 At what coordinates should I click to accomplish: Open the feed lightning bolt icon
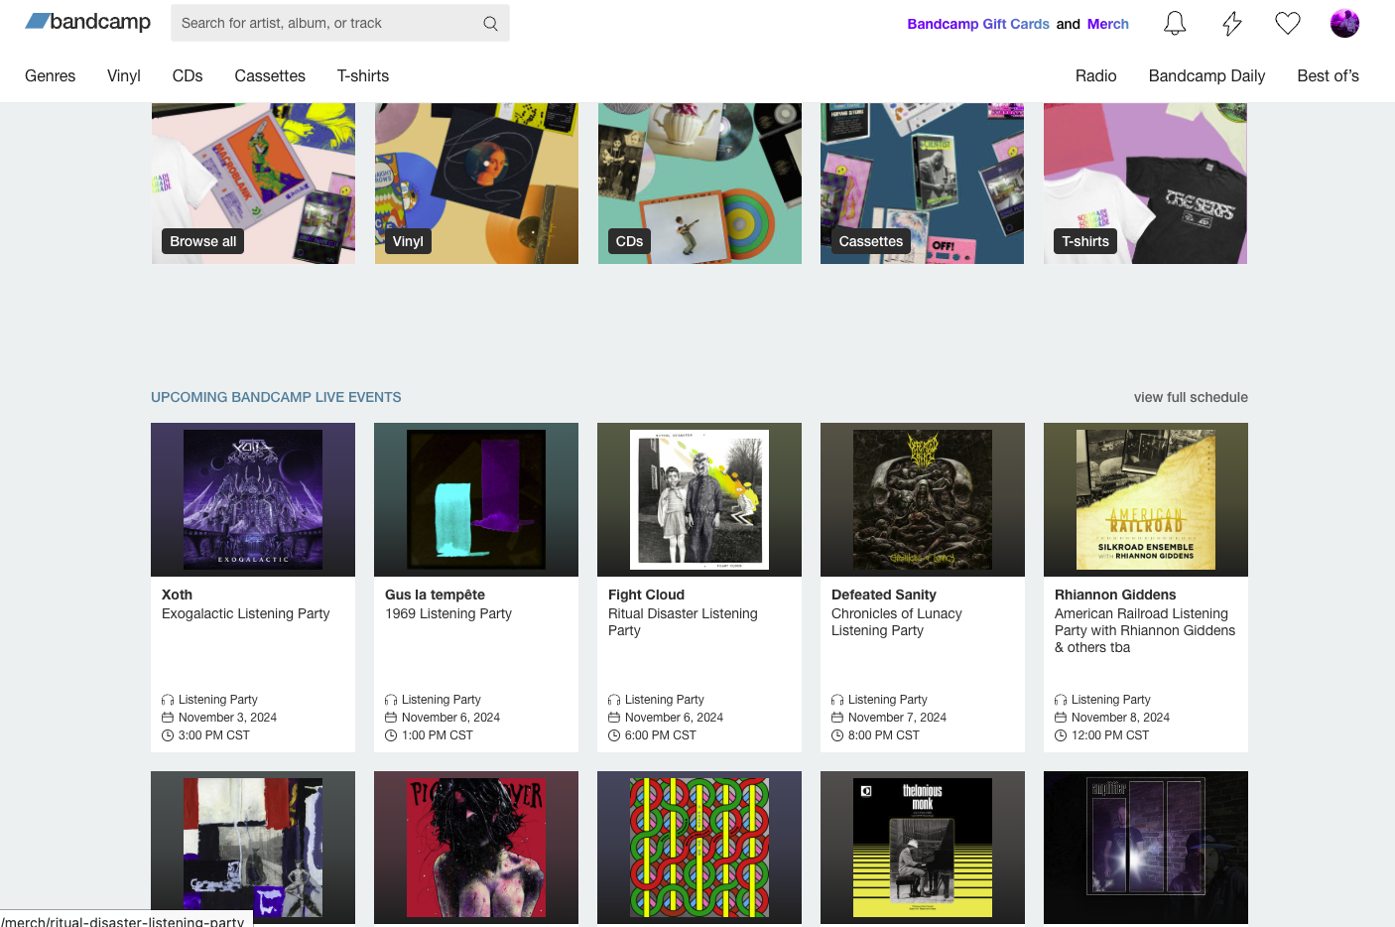(1231, 24)
